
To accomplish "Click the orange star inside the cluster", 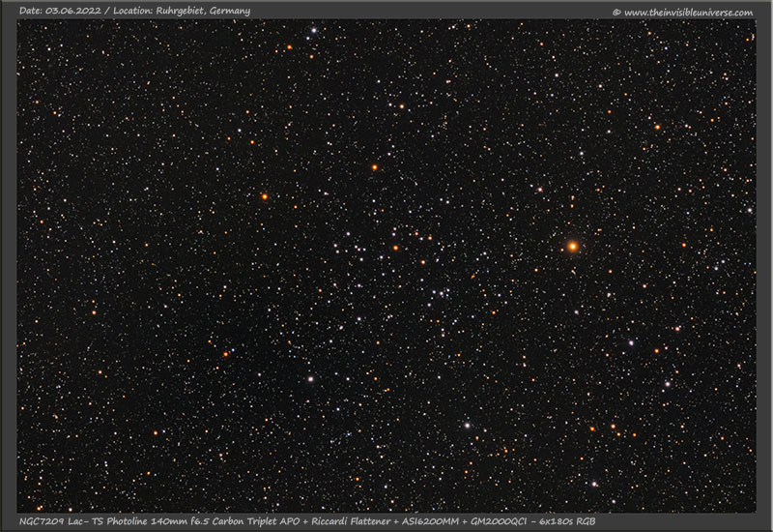I will (x=395, y=248).
